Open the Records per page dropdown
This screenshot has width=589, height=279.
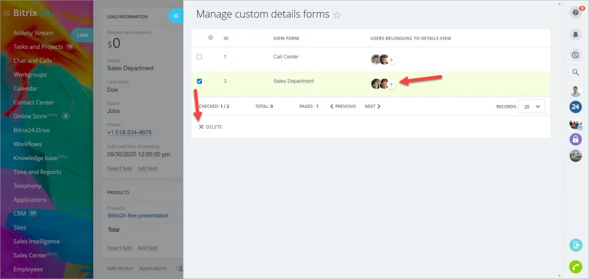[x=531, y=107]
